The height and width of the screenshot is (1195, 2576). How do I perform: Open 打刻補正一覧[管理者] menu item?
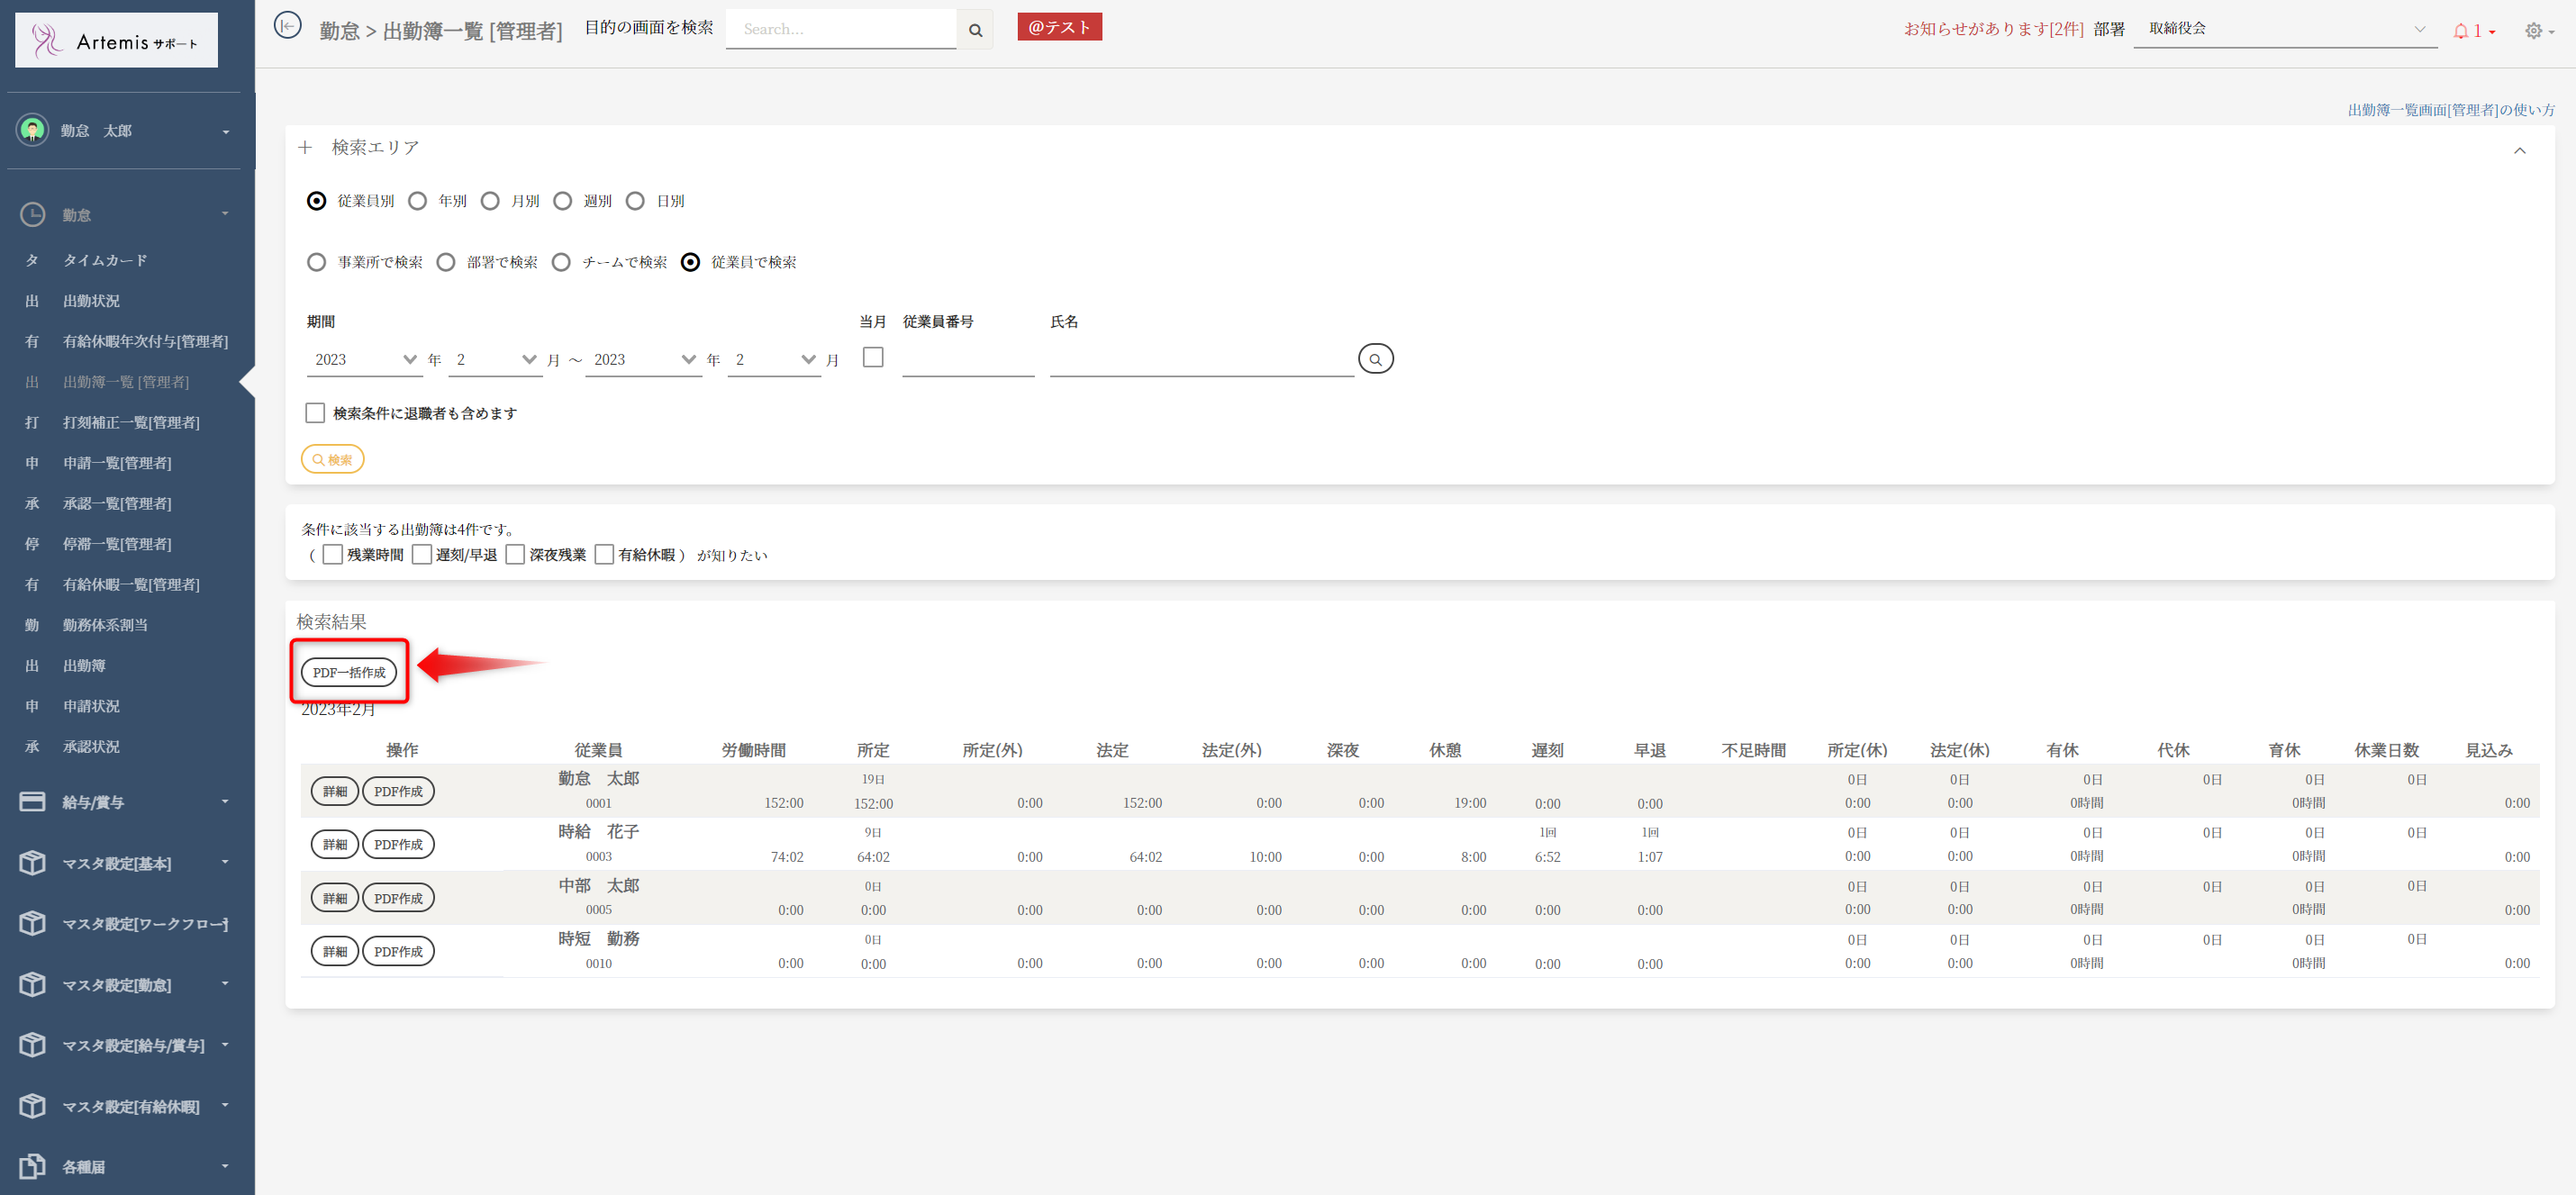[131, 422]
